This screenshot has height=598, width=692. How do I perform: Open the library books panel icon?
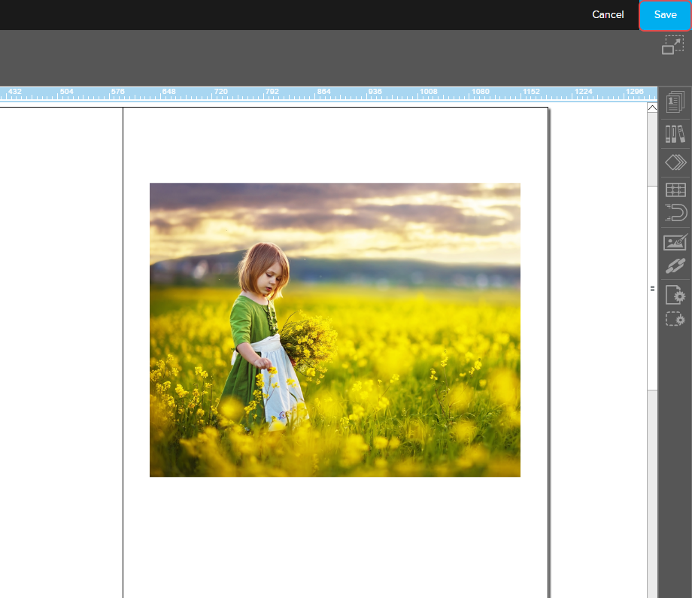pyautogui.click(x=675, y=134)
